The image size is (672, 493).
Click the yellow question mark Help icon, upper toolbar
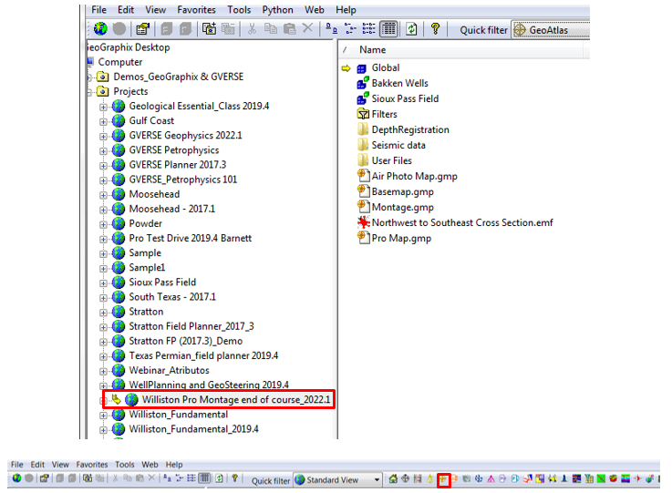[x=436, y=28]
